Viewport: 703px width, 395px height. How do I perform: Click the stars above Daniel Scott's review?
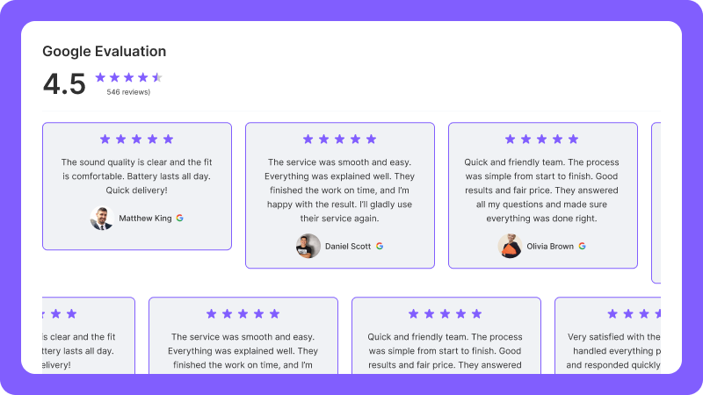click(340, 139)
